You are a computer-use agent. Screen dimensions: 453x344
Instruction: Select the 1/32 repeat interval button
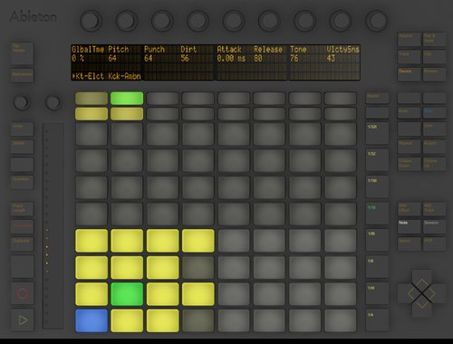coord(377,160)
